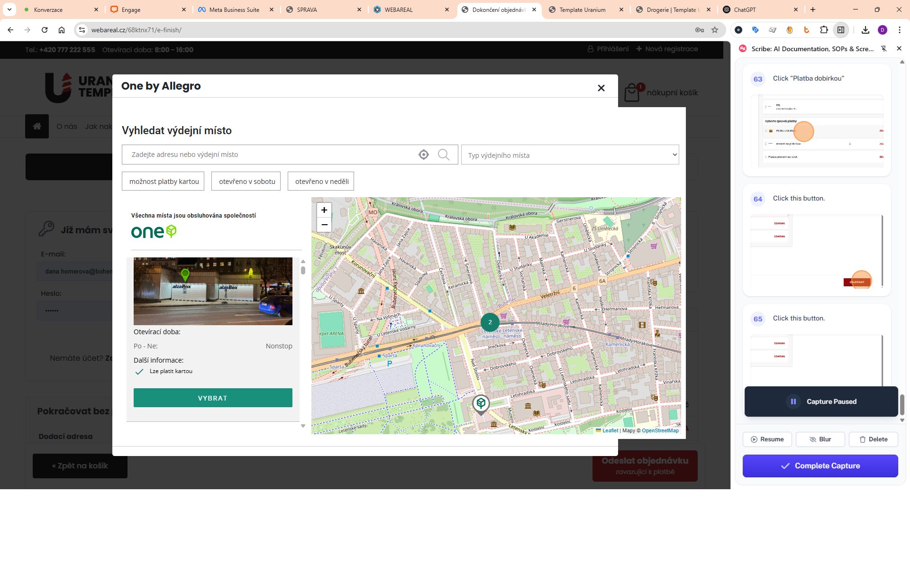Click the green VYBRAT button
This screenshot has height=566, width=910.
point(213,398)
